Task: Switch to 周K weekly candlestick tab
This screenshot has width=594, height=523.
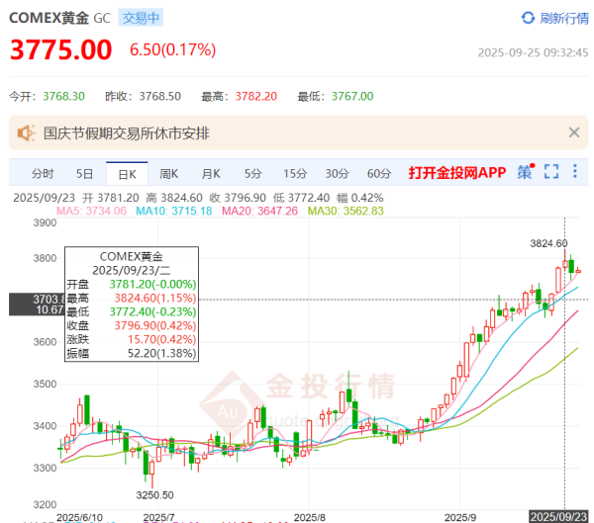Action: 169,173
